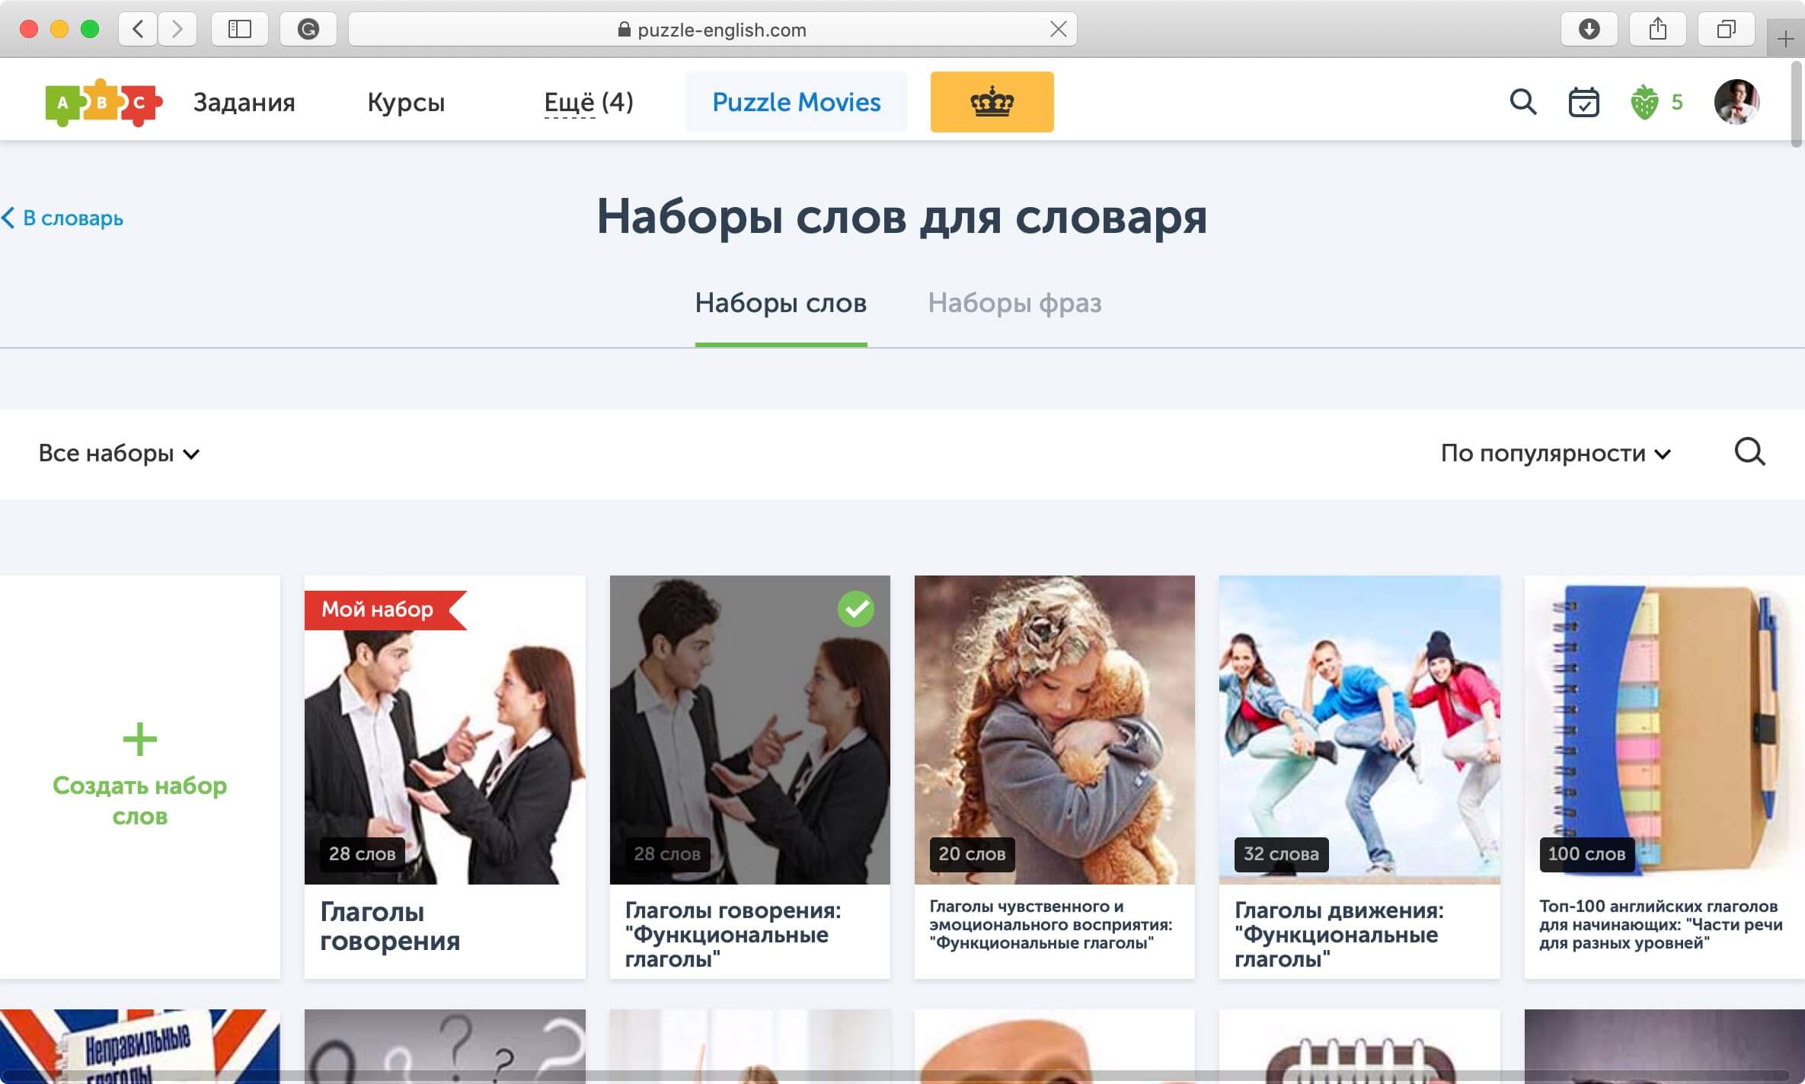Click the 20 слов badge
1805x1084 pixels.
click(x=972, y=854)
